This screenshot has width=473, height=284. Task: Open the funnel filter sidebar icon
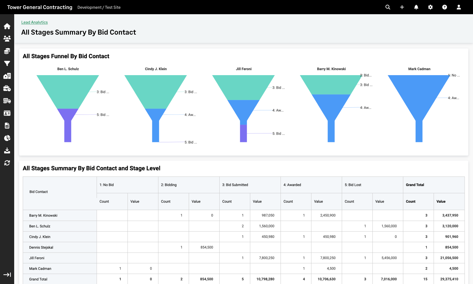tap(7, 63)
